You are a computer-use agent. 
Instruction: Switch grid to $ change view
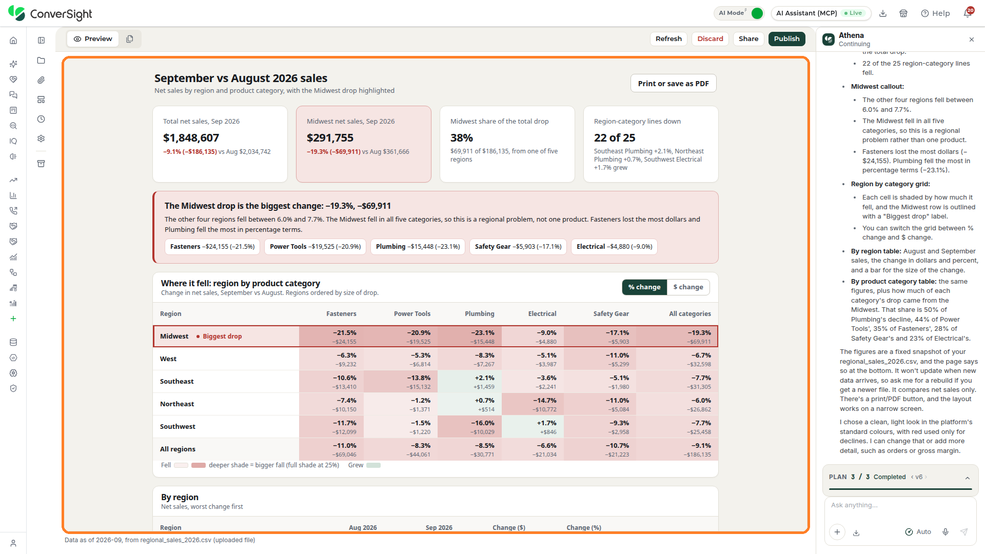[688, 287]
